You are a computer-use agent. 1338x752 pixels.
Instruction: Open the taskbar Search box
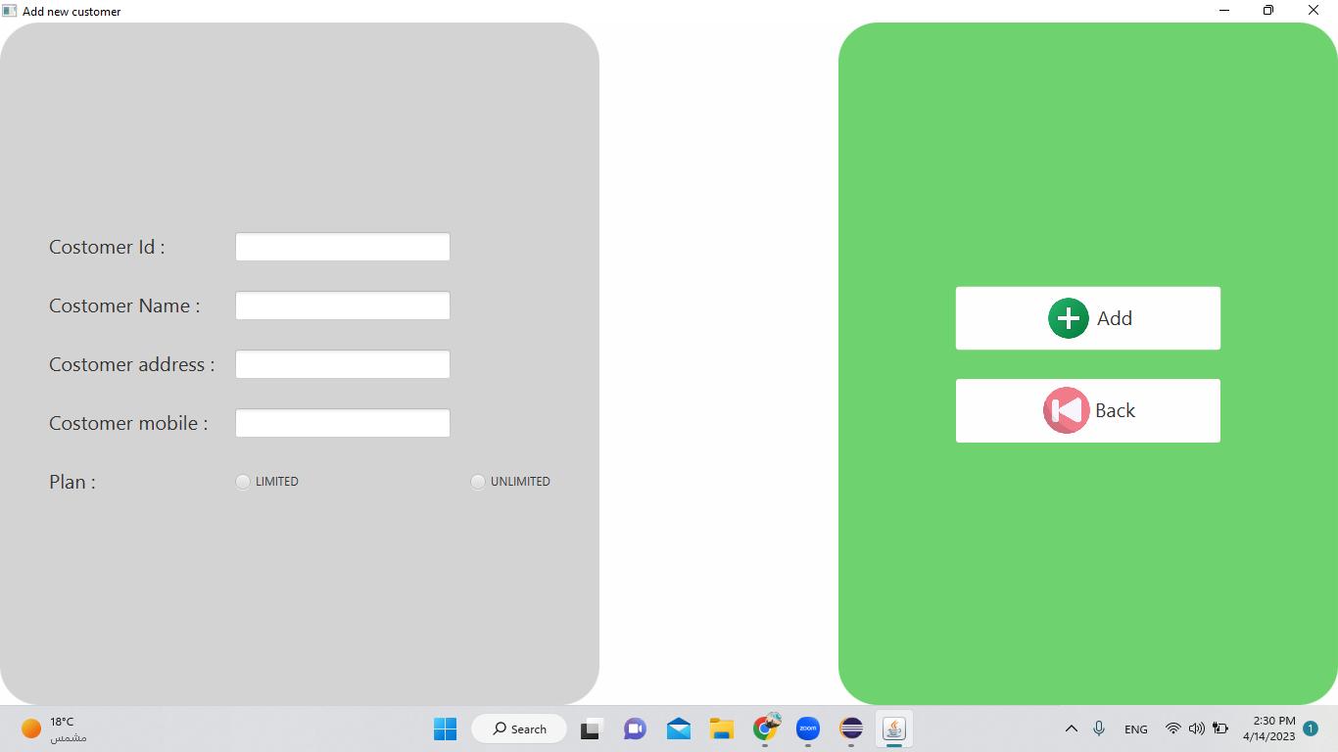click(x=519, y=728)
